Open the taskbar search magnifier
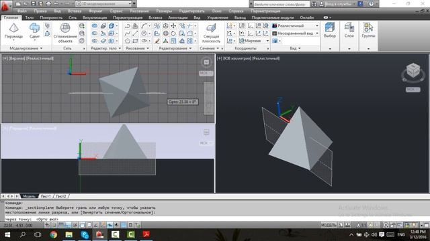 [22, 234]
